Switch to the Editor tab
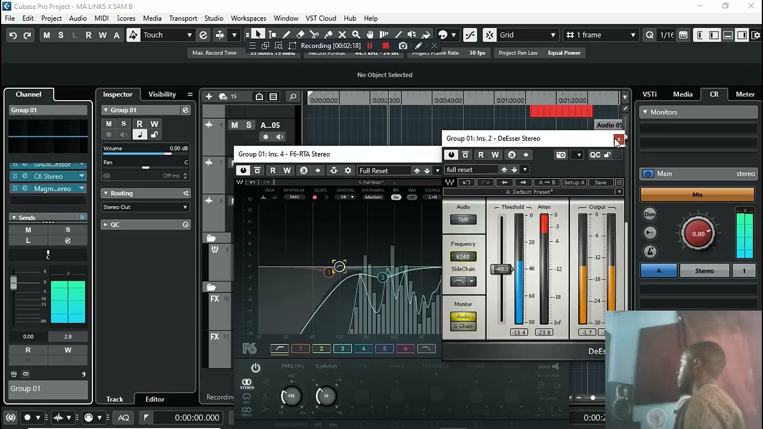The width and height of the screenshot is (763, 429). pyautogui.click(x=155, y=399)
